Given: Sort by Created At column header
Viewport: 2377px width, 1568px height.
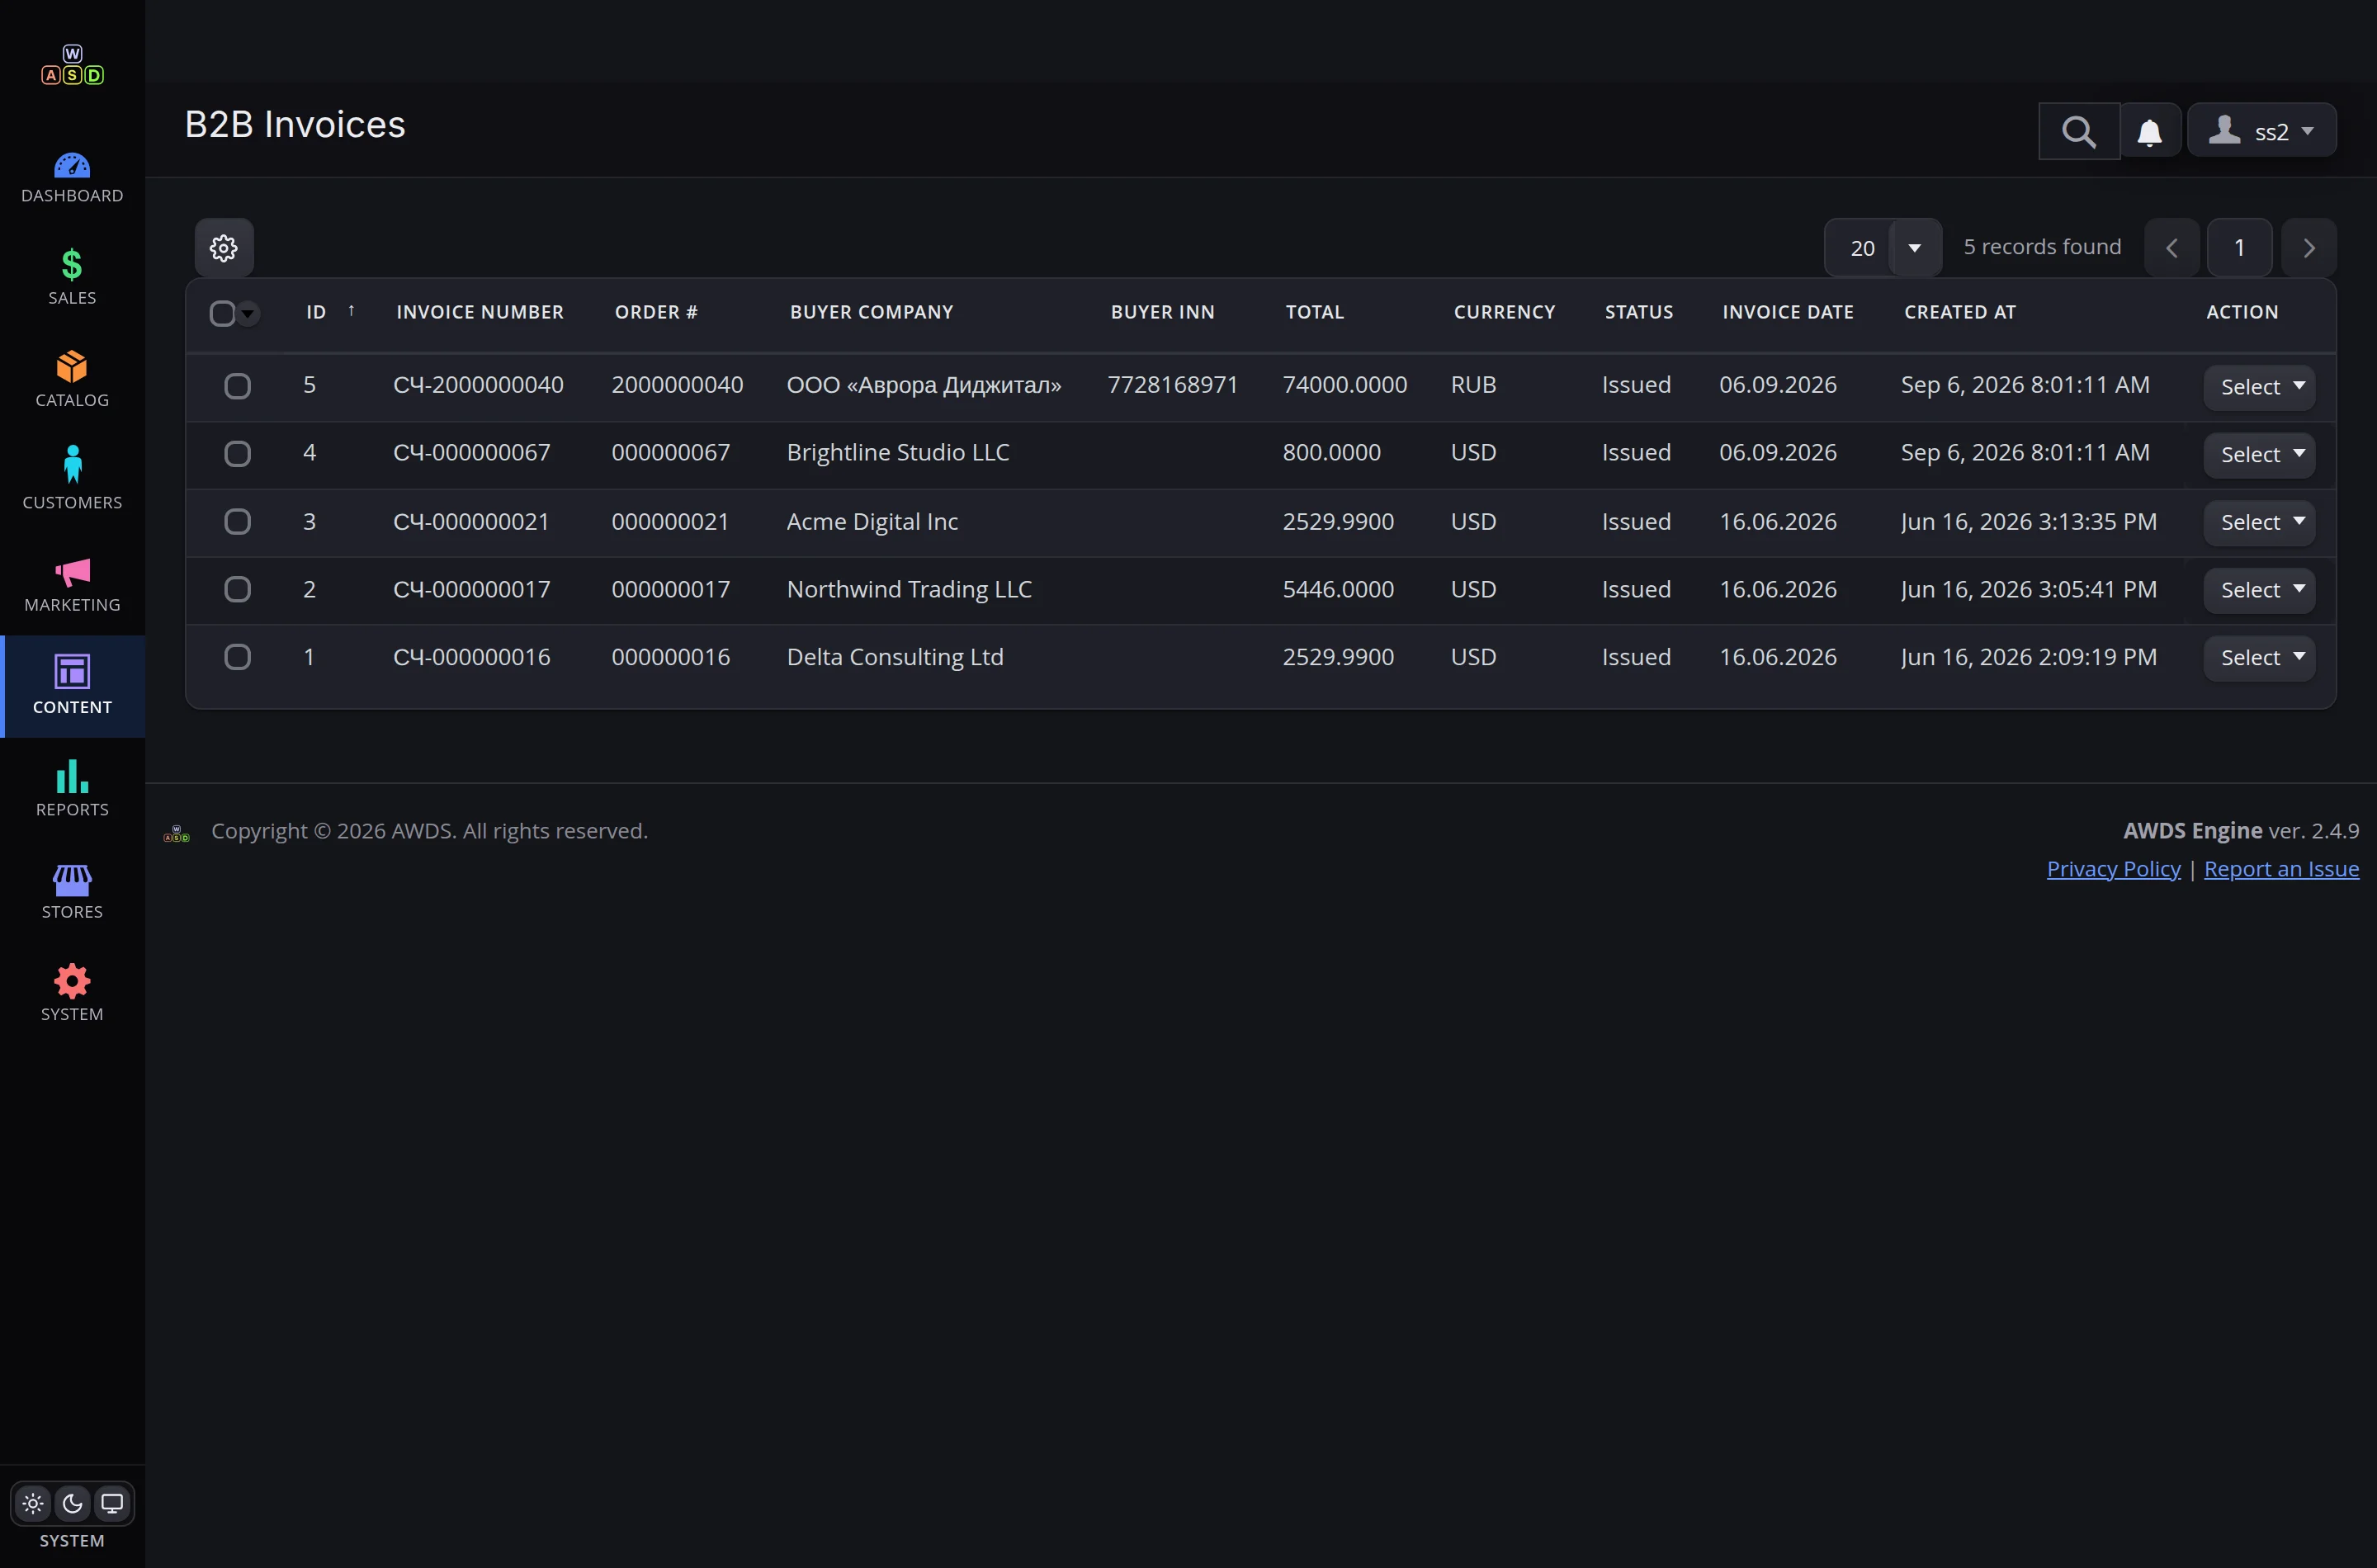Looking at the screenshot, I should [x=1959, y=312].
